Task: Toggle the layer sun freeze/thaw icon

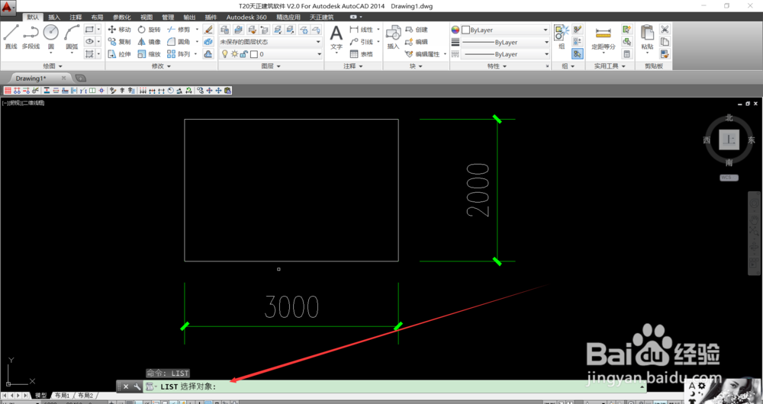Action: coord(234,54)
